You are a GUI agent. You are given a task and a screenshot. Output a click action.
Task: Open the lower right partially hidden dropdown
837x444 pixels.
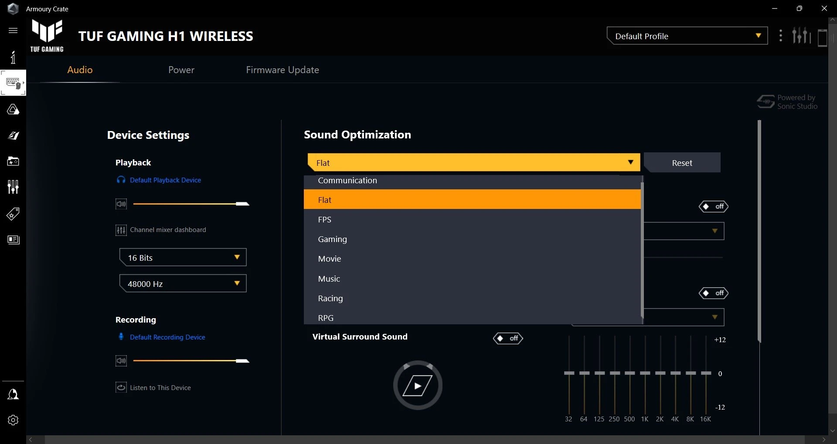coord(684,317)
